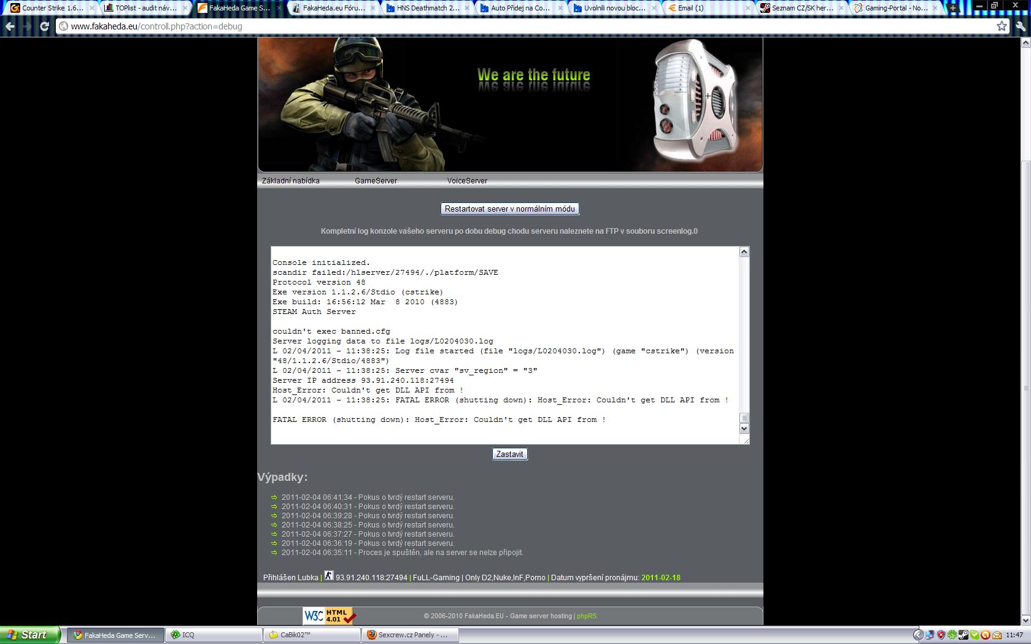The width and height of the screenshot is (1031, 644).
Task: Click the log entry dated 2011-02-04 06:36:19
Action: click(x=368, y=543)
